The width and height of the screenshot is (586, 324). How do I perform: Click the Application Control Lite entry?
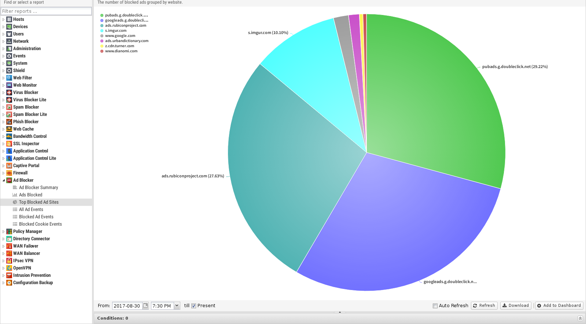click(x=34, y=158)
